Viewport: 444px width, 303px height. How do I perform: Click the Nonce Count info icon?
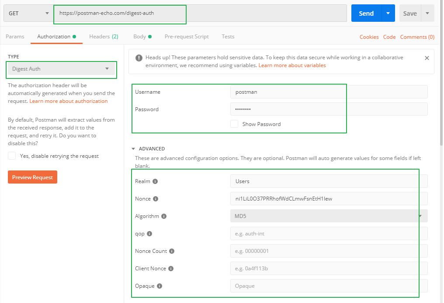click(x=172, y=251)
